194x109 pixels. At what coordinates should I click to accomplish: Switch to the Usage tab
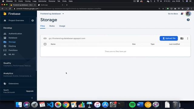click(x=62, y=26)
